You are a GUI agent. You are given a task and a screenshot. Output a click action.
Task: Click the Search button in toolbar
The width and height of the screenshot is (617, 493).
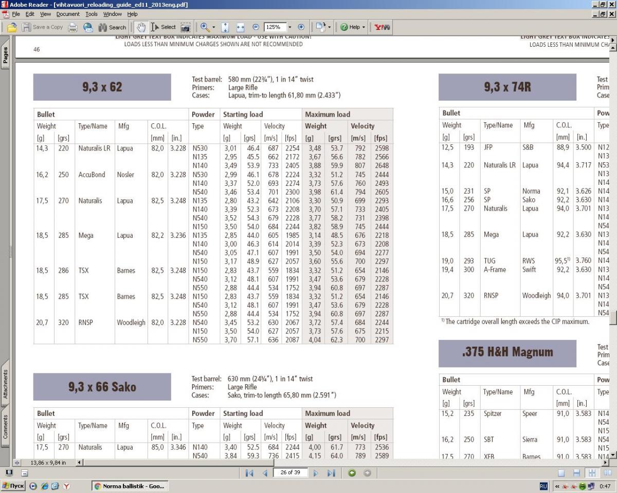(112, 27)
